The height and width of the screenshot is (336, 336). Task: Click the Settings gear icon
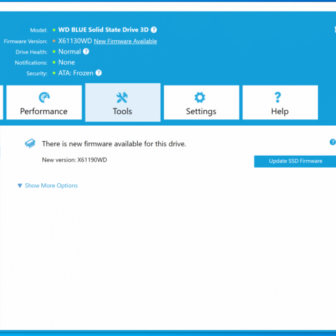point(200,98)
